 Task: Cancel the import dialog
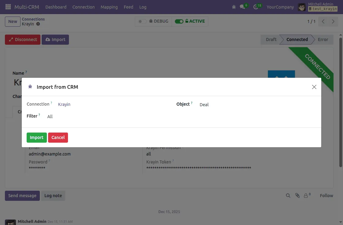click(58, 137)
